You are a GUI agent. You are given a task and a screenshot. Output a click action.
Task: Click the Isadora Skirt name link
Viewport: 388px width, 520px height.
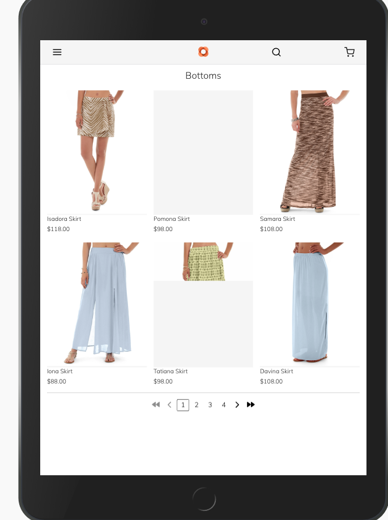tap(64, 219)
